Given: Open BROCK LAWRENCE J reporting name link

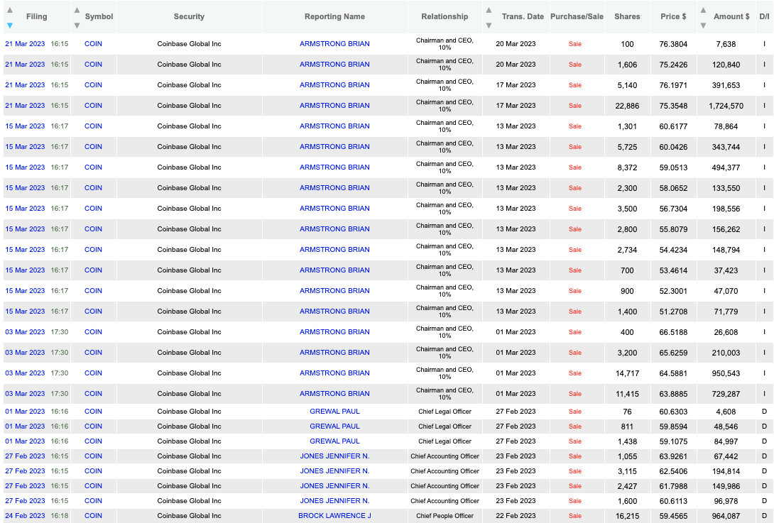Looking at the screenshot, I should coord(334,516).
